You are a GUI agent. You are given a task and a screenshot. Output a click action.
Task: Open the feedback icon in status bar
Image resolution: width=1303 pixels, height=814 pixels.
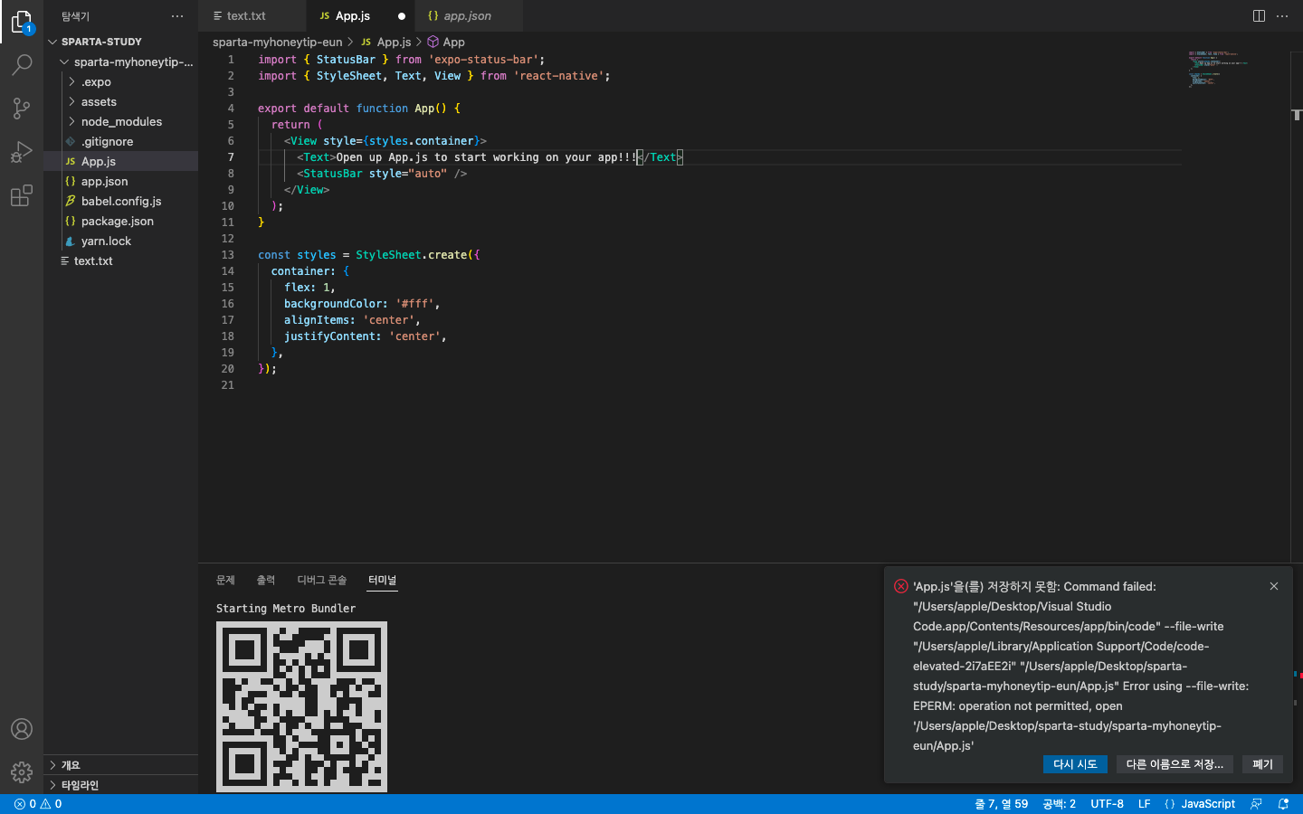coord(1256,804)
